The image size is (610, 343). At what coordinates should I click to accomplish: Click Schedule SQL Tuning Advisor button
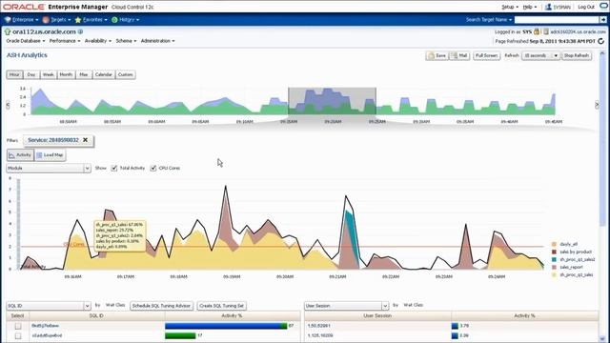pos(161,306)
